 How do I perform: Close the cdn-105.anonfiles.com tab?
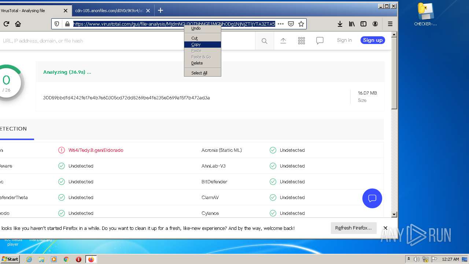[x=148, y=11]
